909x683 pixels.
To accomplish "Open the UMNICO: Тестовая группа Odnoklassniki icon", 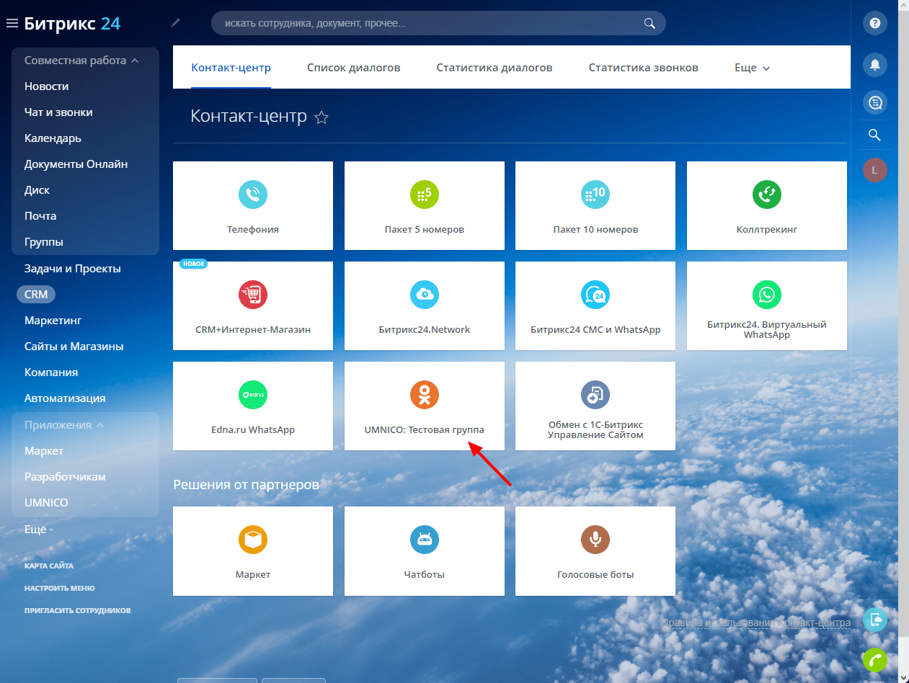I will coord(425,394).
